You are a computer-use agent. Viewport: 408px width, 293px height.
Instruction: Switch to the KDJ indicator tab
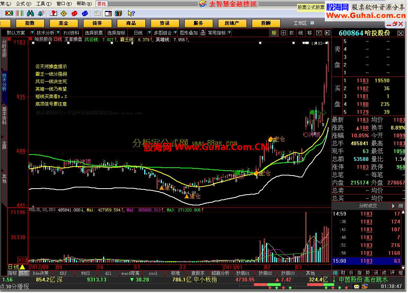point(63,273)
